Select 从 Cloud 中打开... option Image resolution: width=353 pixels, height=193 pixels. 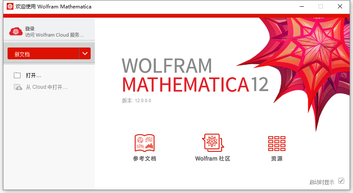pyautogui.click(x=46, y=87)
